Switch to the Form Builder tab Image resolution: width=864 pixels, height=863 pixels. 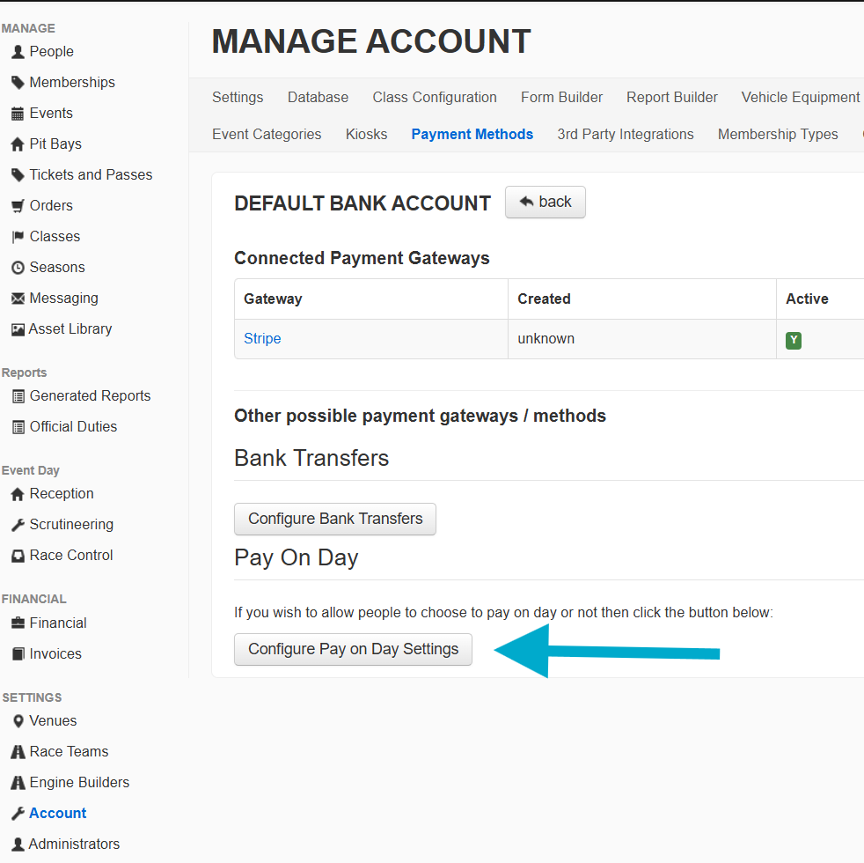561,97
